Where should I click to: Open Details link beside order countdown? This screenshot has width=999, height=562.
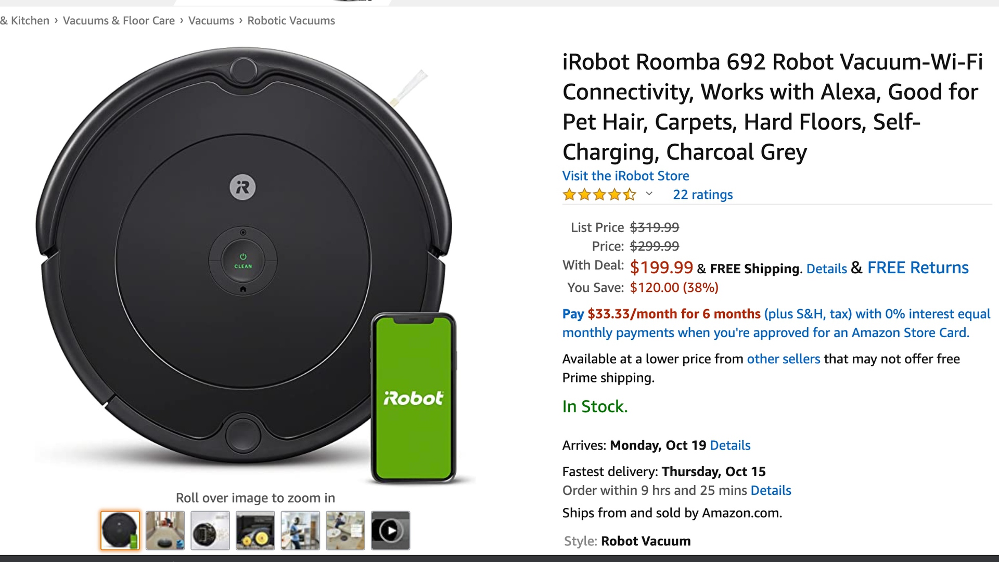[x=771, y=490]
